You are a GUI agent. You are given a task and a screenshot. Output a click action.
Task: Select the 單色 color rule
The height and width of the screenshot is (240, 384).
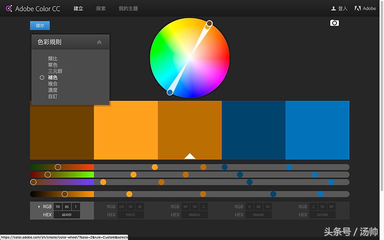pos(53,65)
